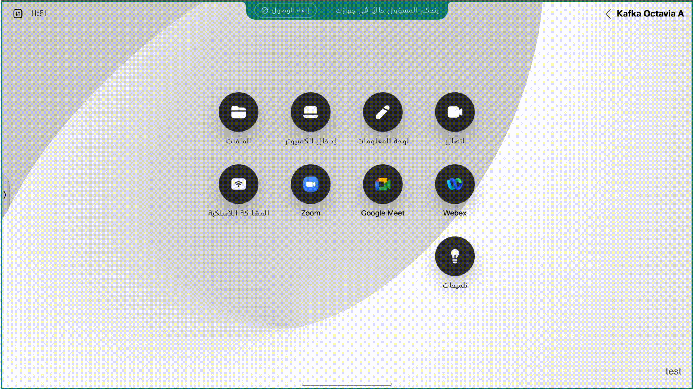The height and width of the screenshot is (389, 693).
Task: Click the Webex text label
Action: tap(455, 213)
